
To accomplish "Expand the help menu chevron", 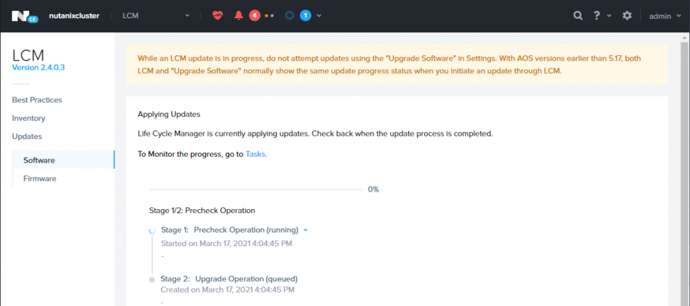I will (609, 16).
